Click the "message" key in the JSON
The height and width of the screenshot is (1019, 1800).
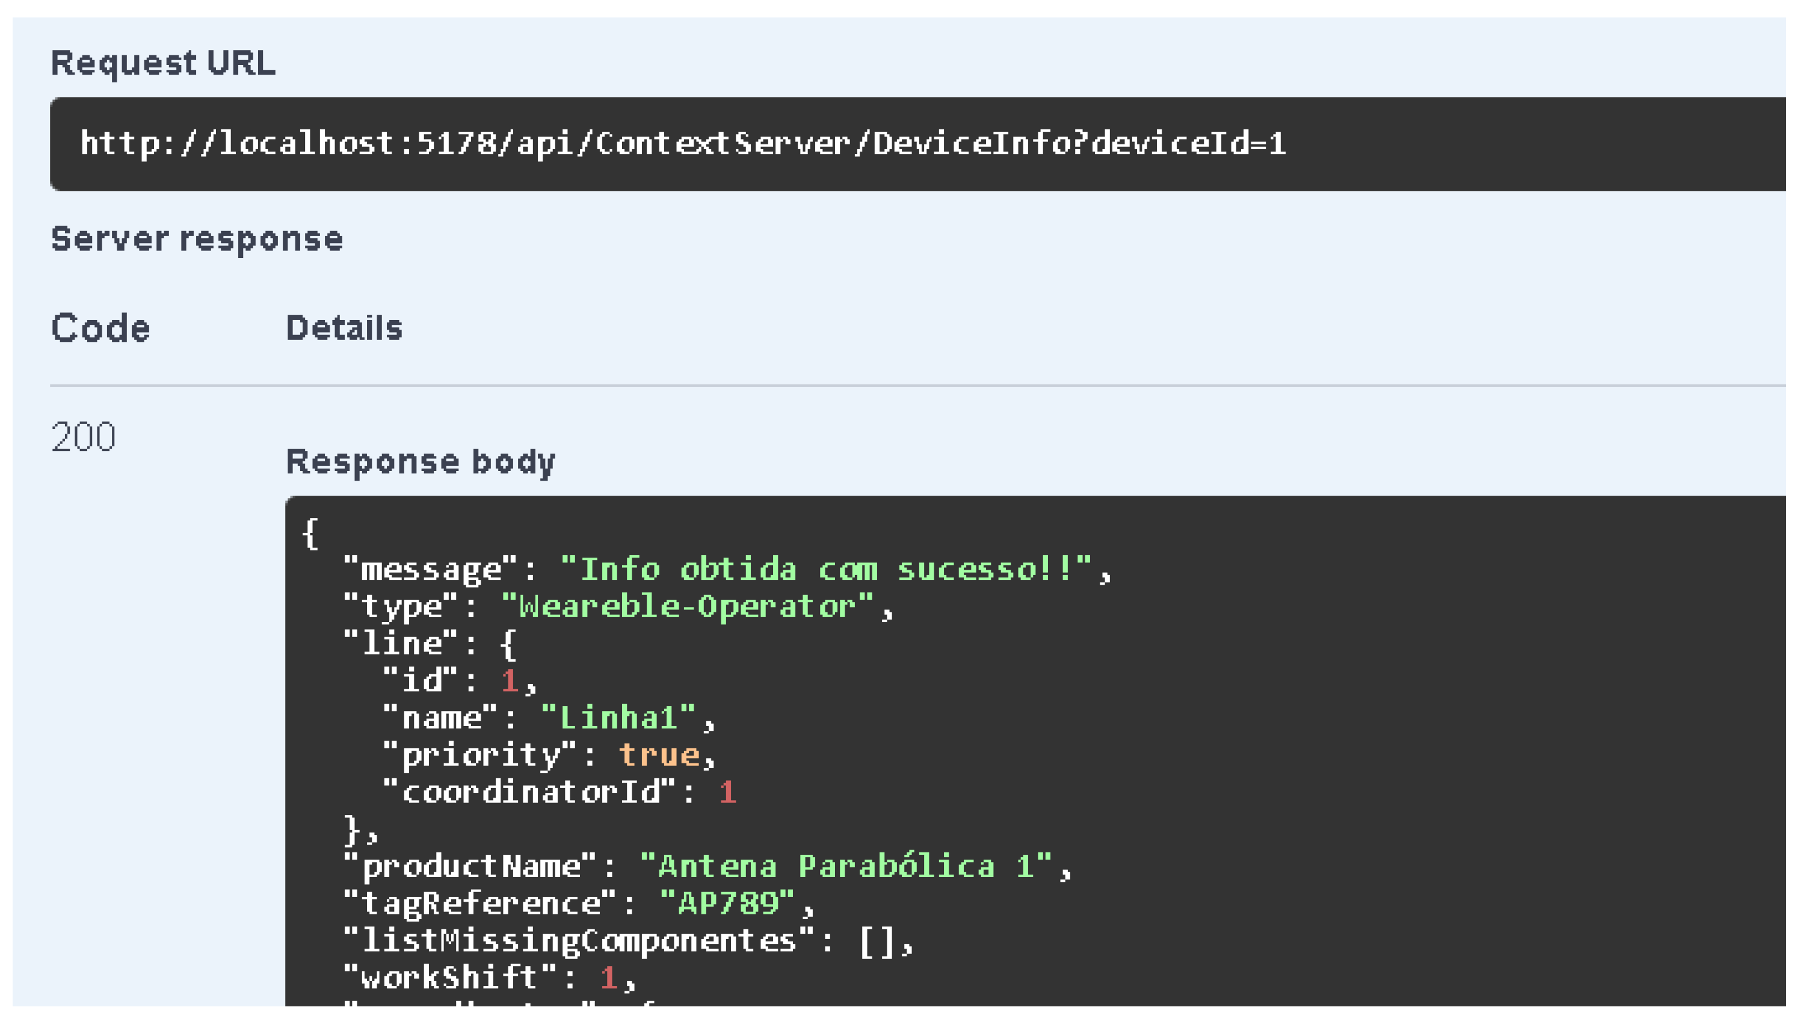(x=430, y=569)
